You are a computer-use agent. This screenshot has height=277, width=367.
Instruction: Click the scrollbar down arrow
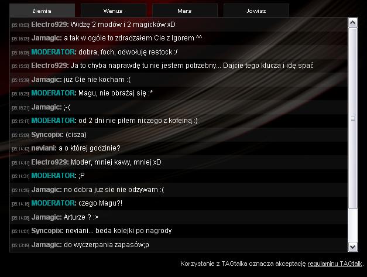click(x=352, y=247)
